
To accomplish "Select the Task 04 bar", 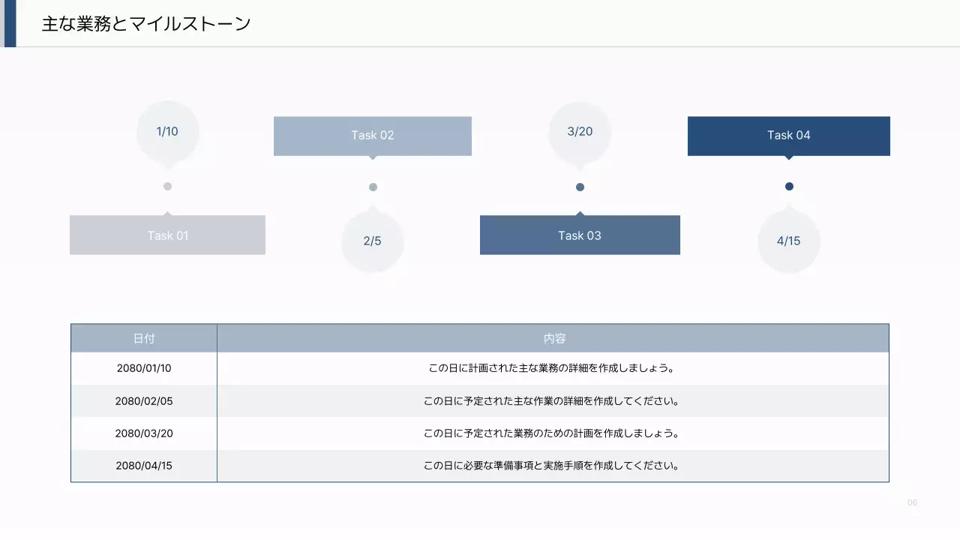I will point(788,135).
